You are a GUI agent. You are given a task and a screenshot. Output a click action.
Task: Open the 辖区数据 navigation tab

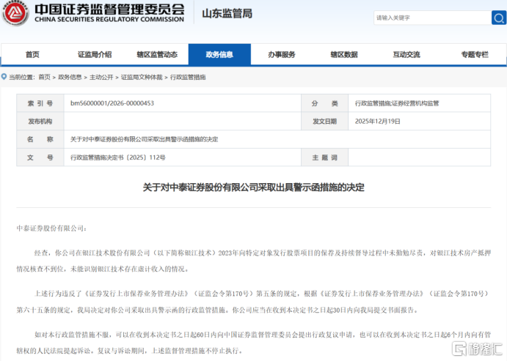pyautogui.click(x=344, y=54)
